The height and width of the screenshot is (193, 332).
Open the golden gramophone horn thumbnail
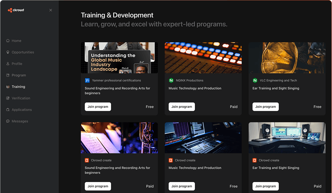tap(287, 58)
